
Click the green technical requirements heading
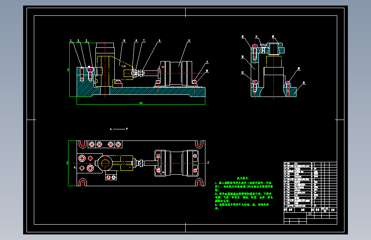242,179
